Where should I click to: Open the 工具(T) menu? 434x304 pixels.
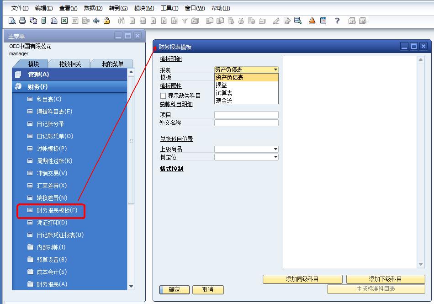click(169, 8)
